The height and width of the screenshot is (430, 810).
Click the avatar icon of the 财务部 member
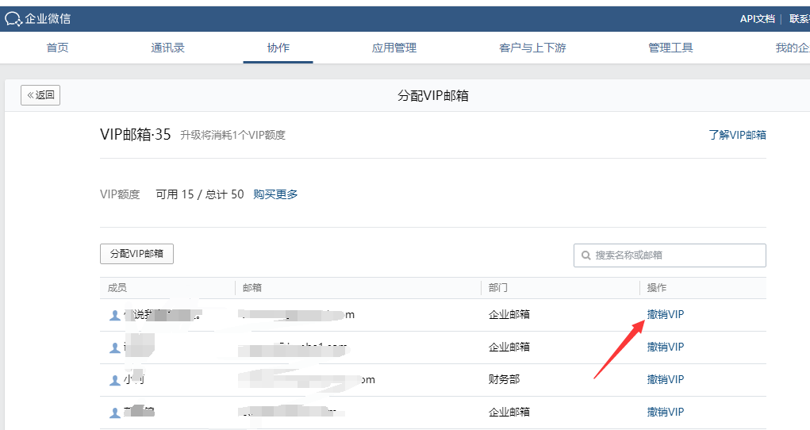pyautogui.click(x=114, y=380)
